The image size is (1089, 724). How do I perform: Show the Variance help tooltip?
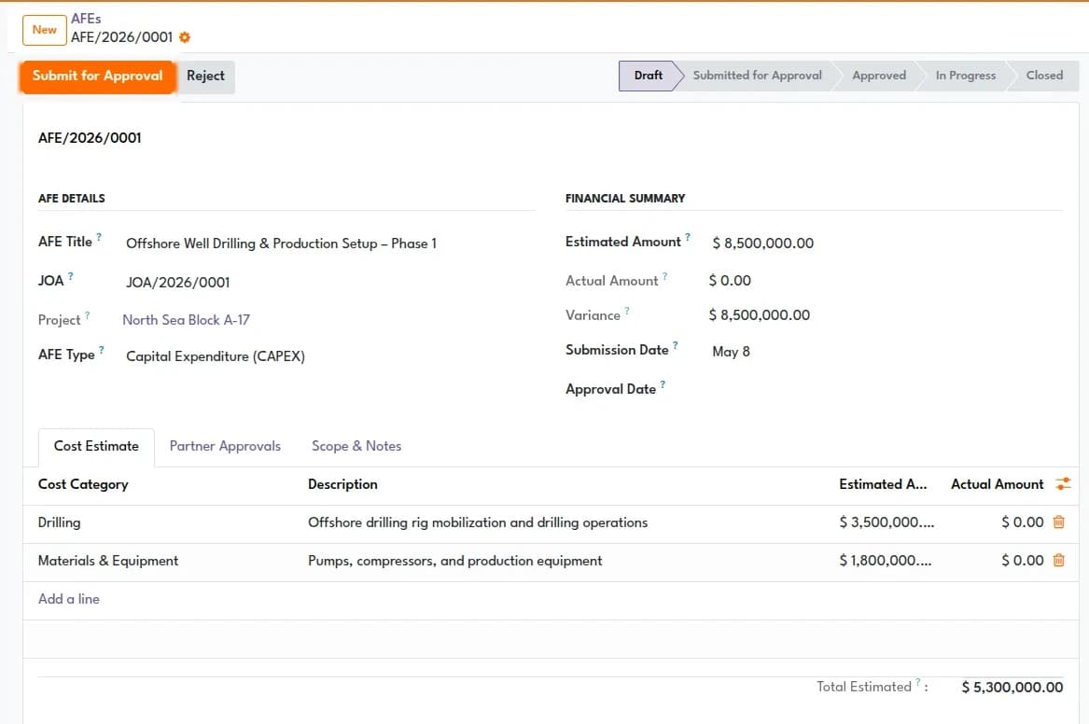[x=627, y=311]
